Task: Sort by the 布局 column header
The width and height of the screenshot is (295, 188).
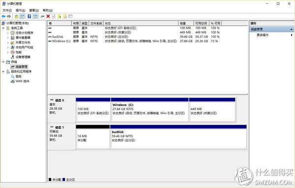Action: [76, 23]
